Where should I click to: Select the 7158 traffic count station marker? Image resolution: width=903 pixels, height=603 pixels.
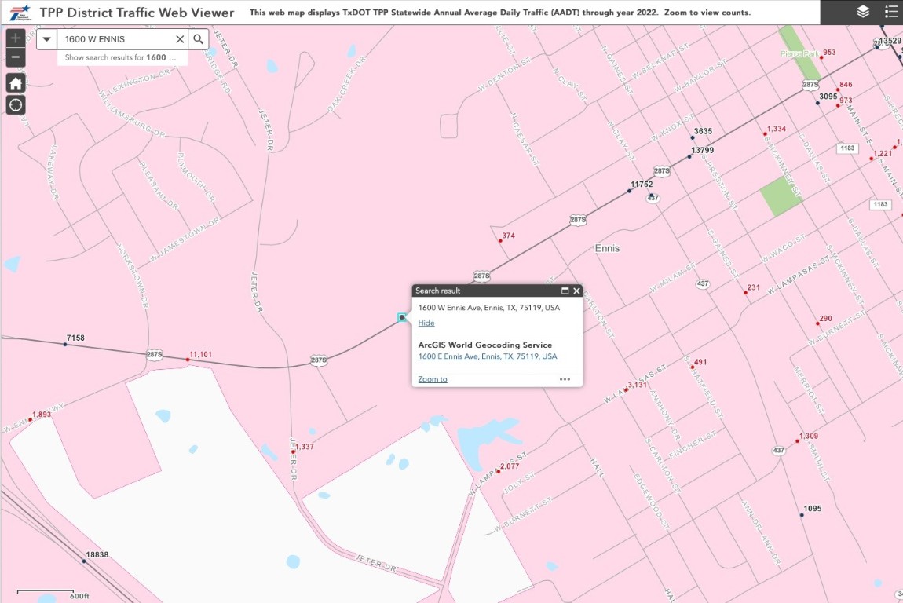[x=65, y=345]
